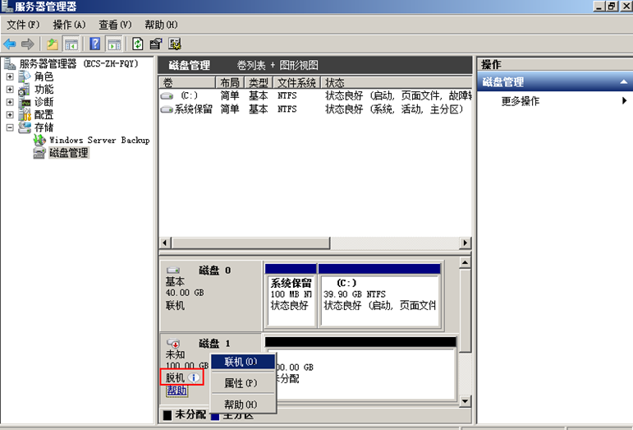
Task: Open the 查看(V) menu
Action: (116, 25)
